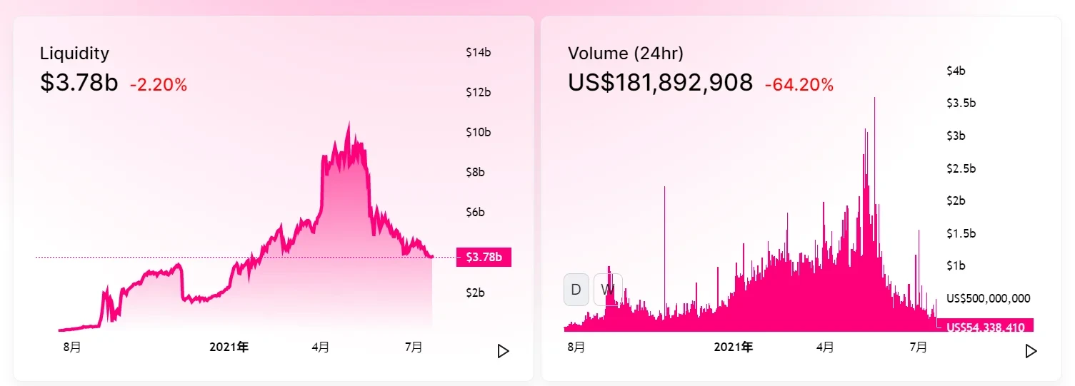This screenshot has height=386, width=1075.
Task: Click the US$500,000,000 label on Volume axis
Action: click(x=988, y=298)
